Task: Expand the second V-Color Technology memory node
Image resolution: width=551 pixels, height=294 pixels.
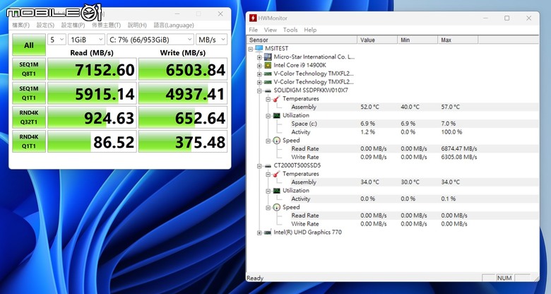Action: (x=259, y=82)
